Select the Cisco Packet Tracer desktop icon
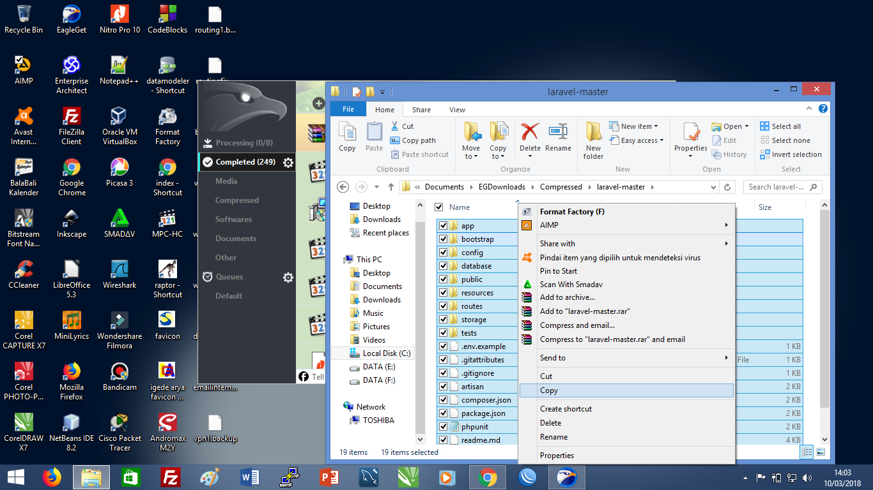 pos(120,432)
